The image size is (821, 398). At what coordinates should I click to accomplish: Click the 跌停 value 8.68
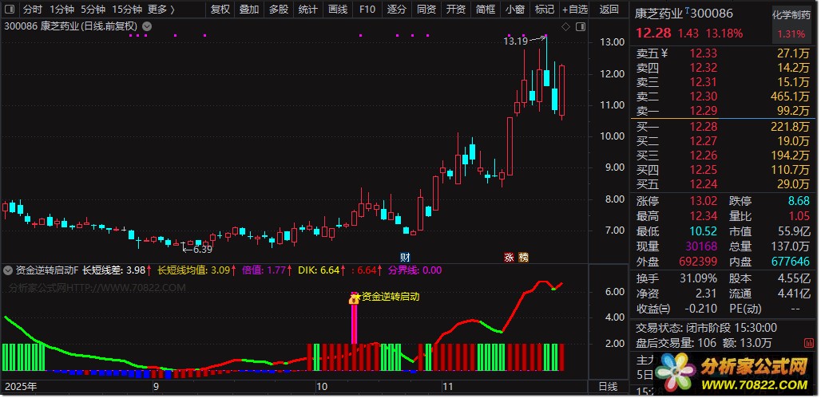tap(799, 201)
